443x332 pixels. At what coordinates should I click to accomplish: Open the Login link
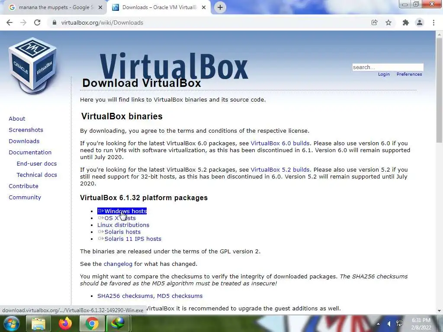click(384, 74)
